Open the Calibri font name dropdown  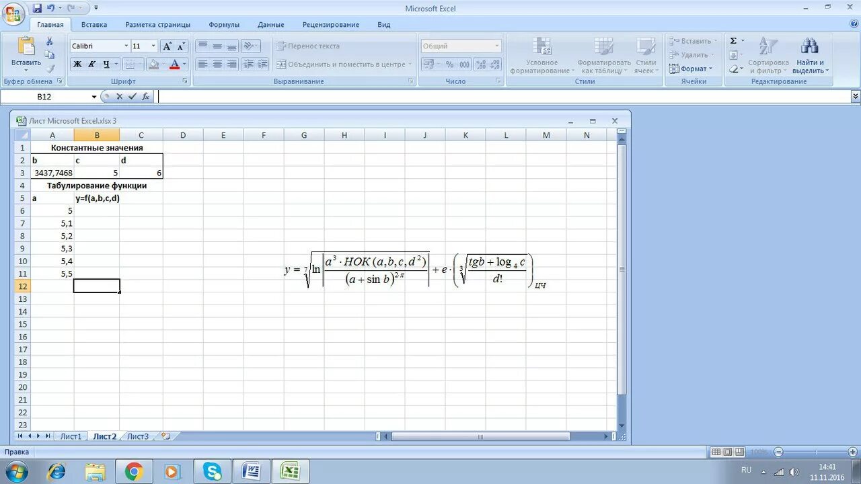click(126, 46)
